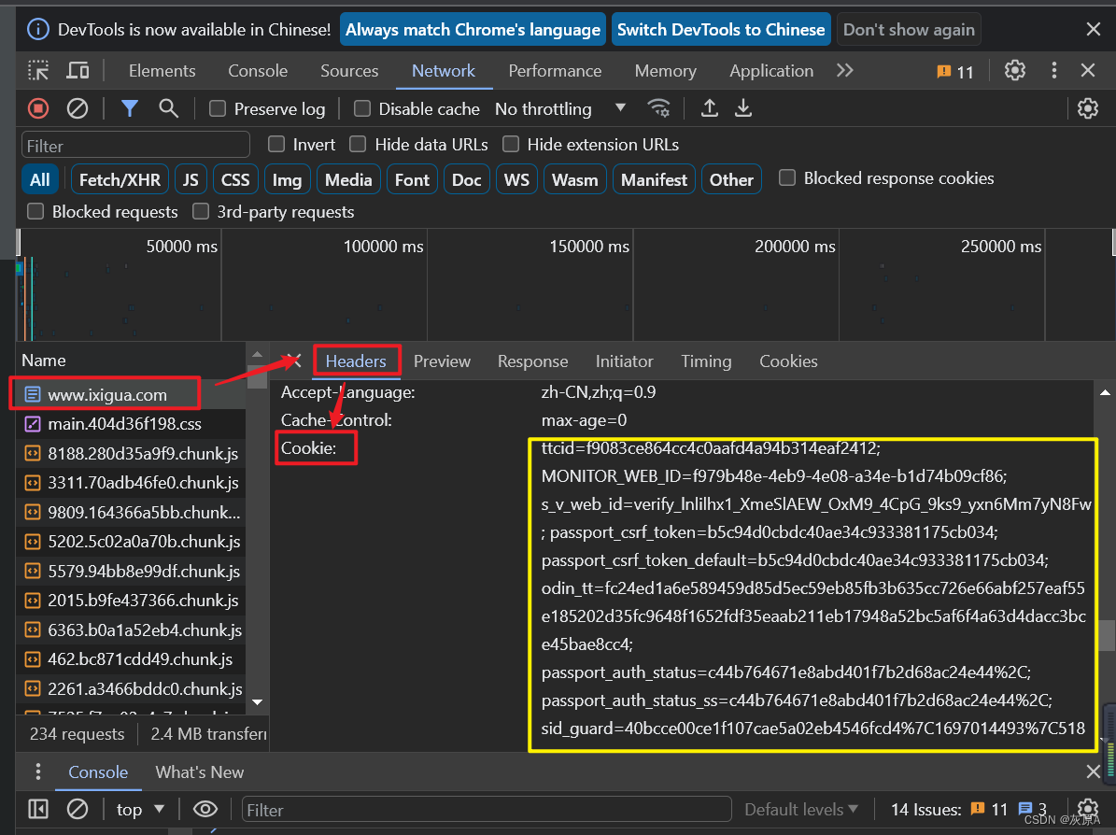The width and height of the screenshot is (1116, 835).
Task: Stop recording network log
Action: (x=38, y=108)
